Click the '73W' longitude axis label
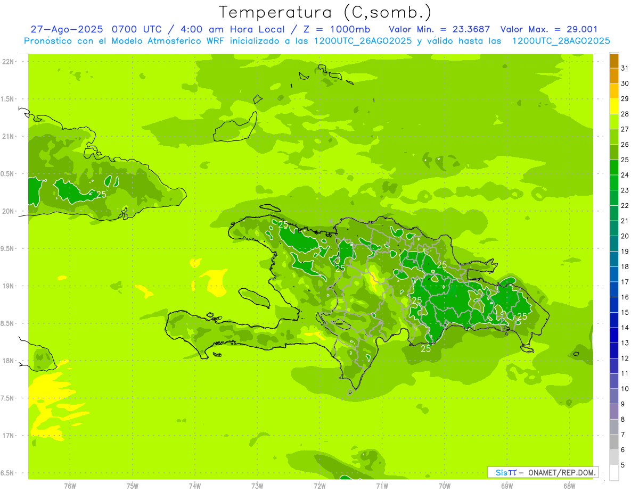 pyautogui.click(x=257, y=486)
